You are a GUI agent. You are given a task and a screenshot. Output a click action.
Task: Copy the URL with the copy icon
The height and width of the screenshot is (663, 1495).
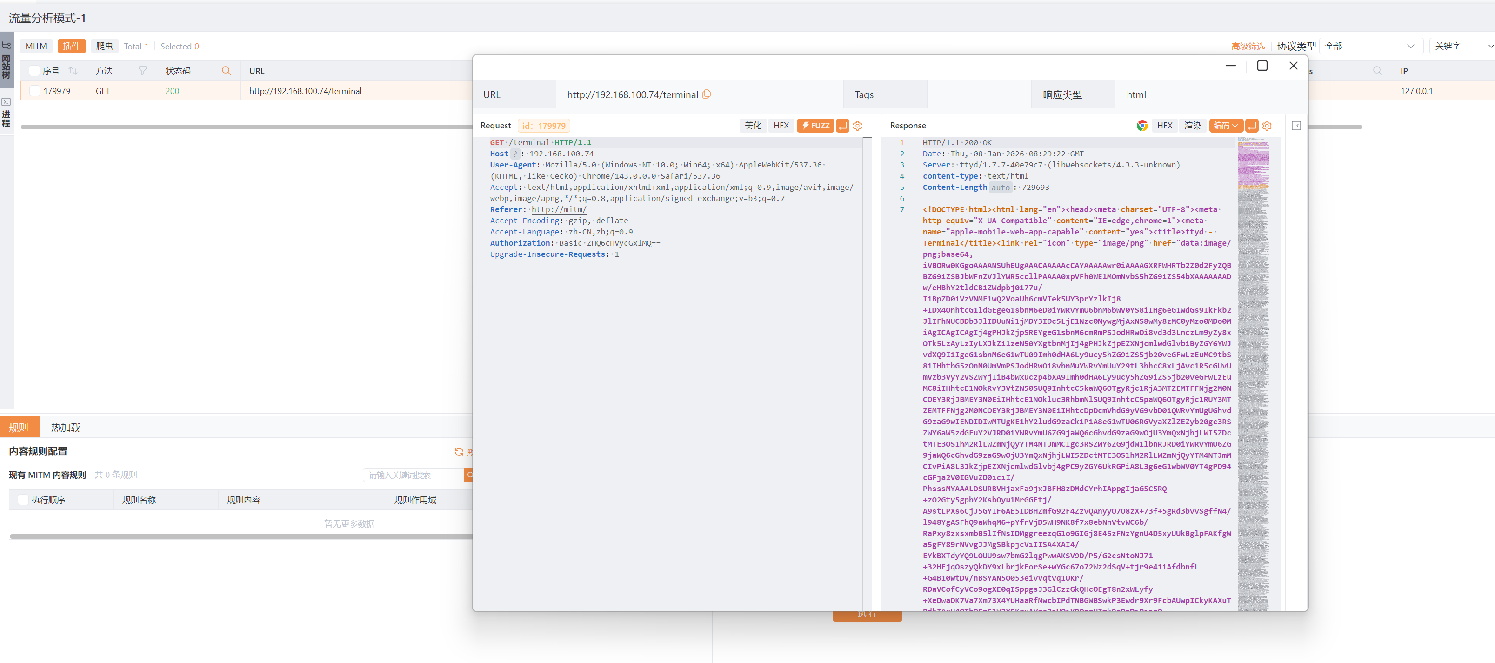click(706, 94)
